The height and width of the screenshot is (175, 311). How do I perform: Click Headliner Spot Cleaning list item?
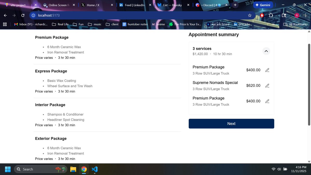66,120
